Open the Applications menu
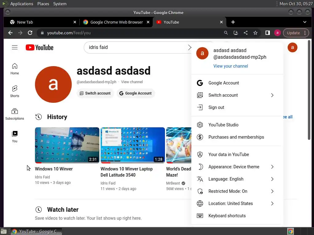Image resolution: width=314 pixels, height=235 pixels. 22,4
